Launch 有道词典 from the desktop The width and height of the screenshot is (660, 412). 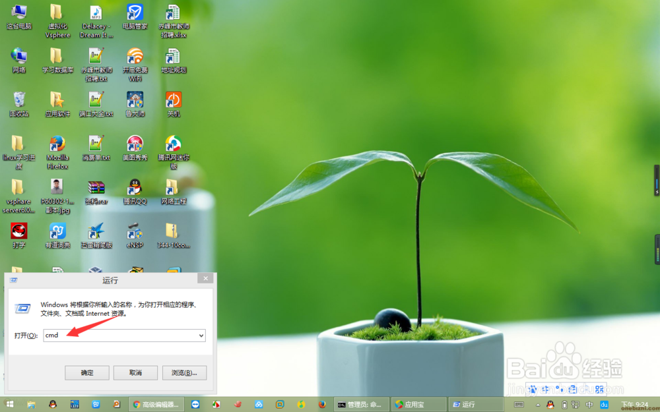pyautogui.click(x=57, y=236)
